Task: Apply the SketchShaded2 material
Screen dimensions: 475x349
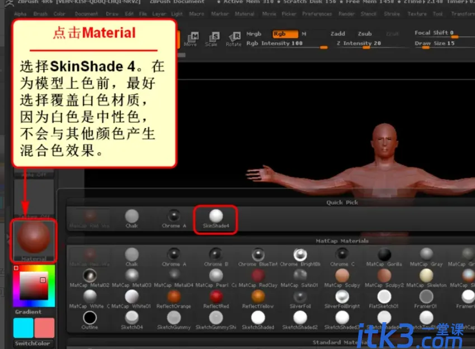Action: tap(300, 320)
